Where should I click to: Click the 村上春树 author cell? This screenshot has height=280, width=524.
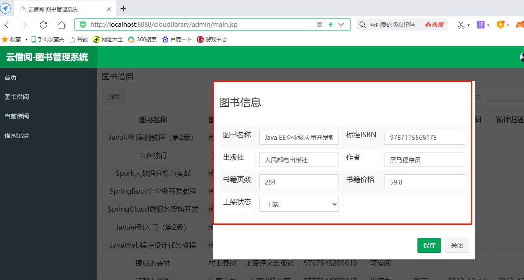click(x=222, y=263)
